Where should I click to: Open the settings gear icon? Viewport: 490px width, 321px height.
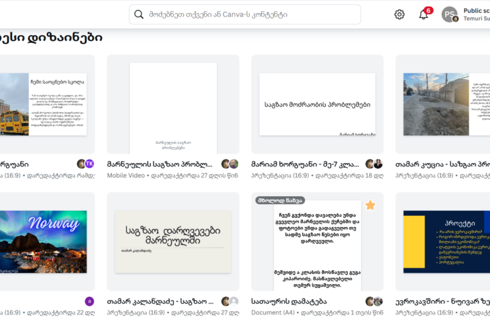[399, 15]
